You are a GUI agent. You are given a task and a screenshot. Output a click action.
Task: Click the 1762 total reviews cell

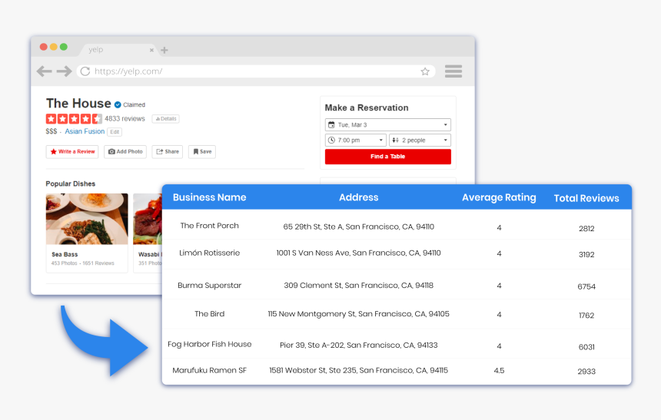[586, 316]
